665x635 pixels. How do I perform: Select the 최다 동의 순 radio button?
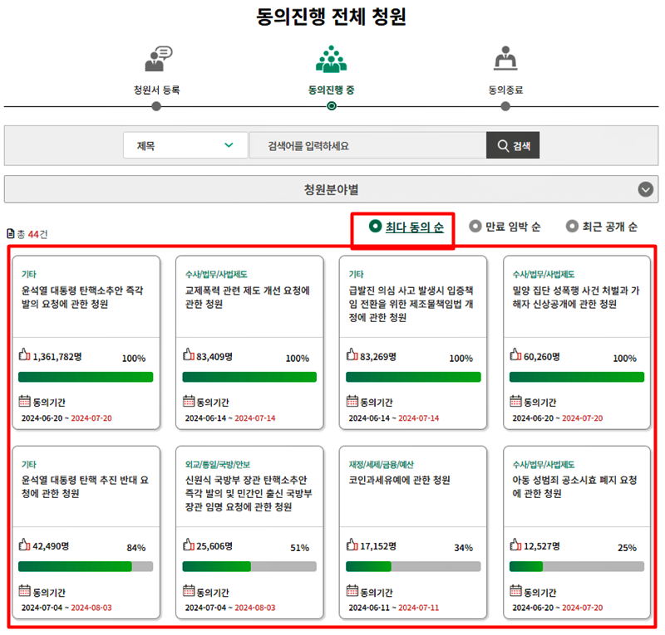376,227
